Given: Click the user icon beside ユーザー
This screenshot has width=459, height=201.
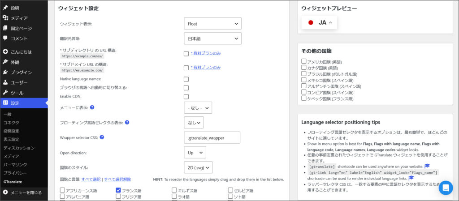Looking at the screenshot, I should click(x=5, y=83).
